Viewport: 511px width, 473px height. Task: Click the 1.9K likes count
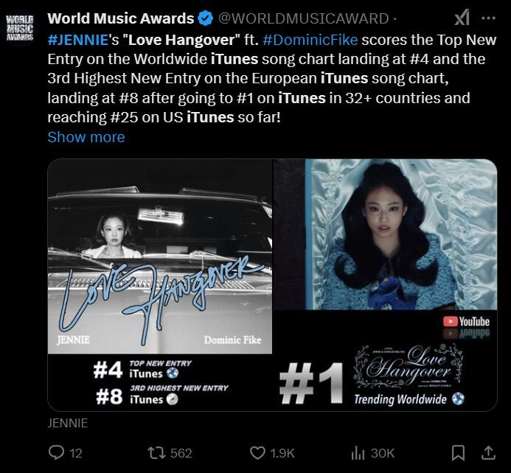point(282,453)
